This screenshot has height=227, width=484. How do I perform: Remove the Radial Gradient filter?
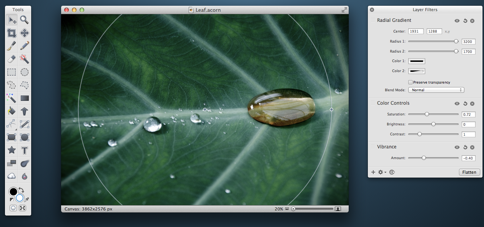(472, 21)
